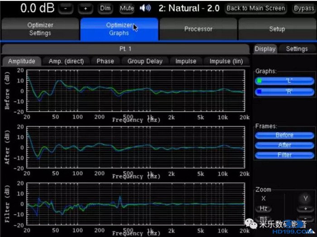This screenshot has height=237, width=317.
Task: Toggle the Mute button
Action: [127, 8]
